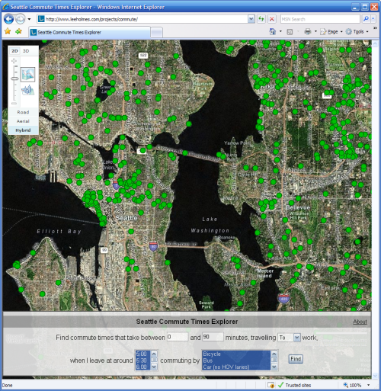This screenshot has height=391, width=381.
Task: Click the time list scroll down arrow
Action: click(154, 367)
